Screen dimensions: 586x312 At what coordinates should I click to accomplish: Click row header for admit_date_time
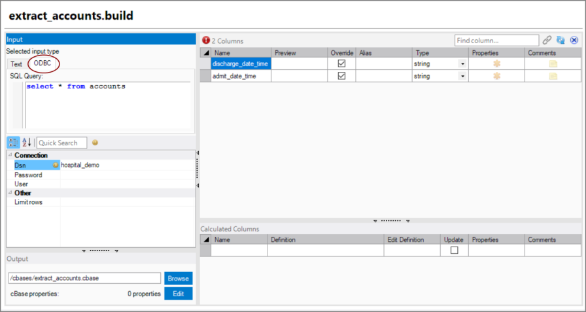(x=205, y=77)
